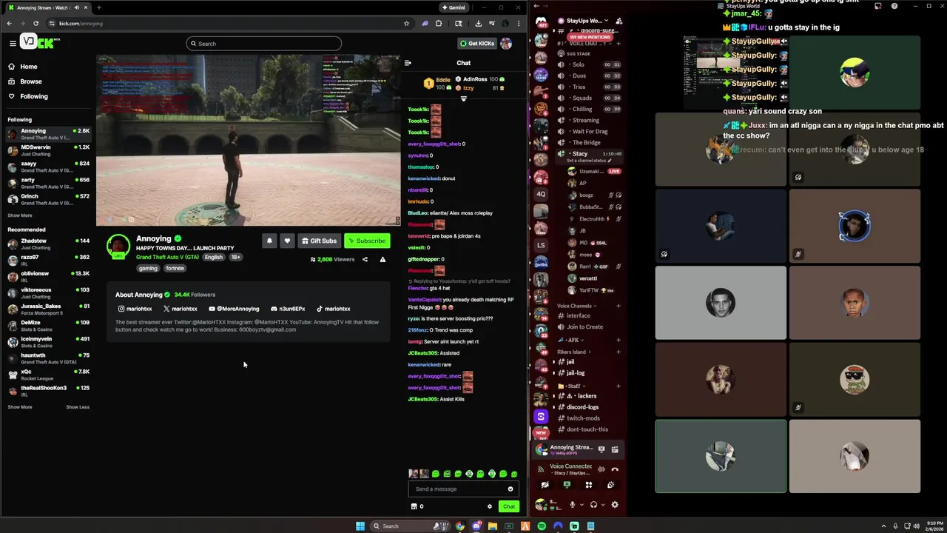Share the stream via share icon
This screenshot has height=533, width=947.
(365, 259)
